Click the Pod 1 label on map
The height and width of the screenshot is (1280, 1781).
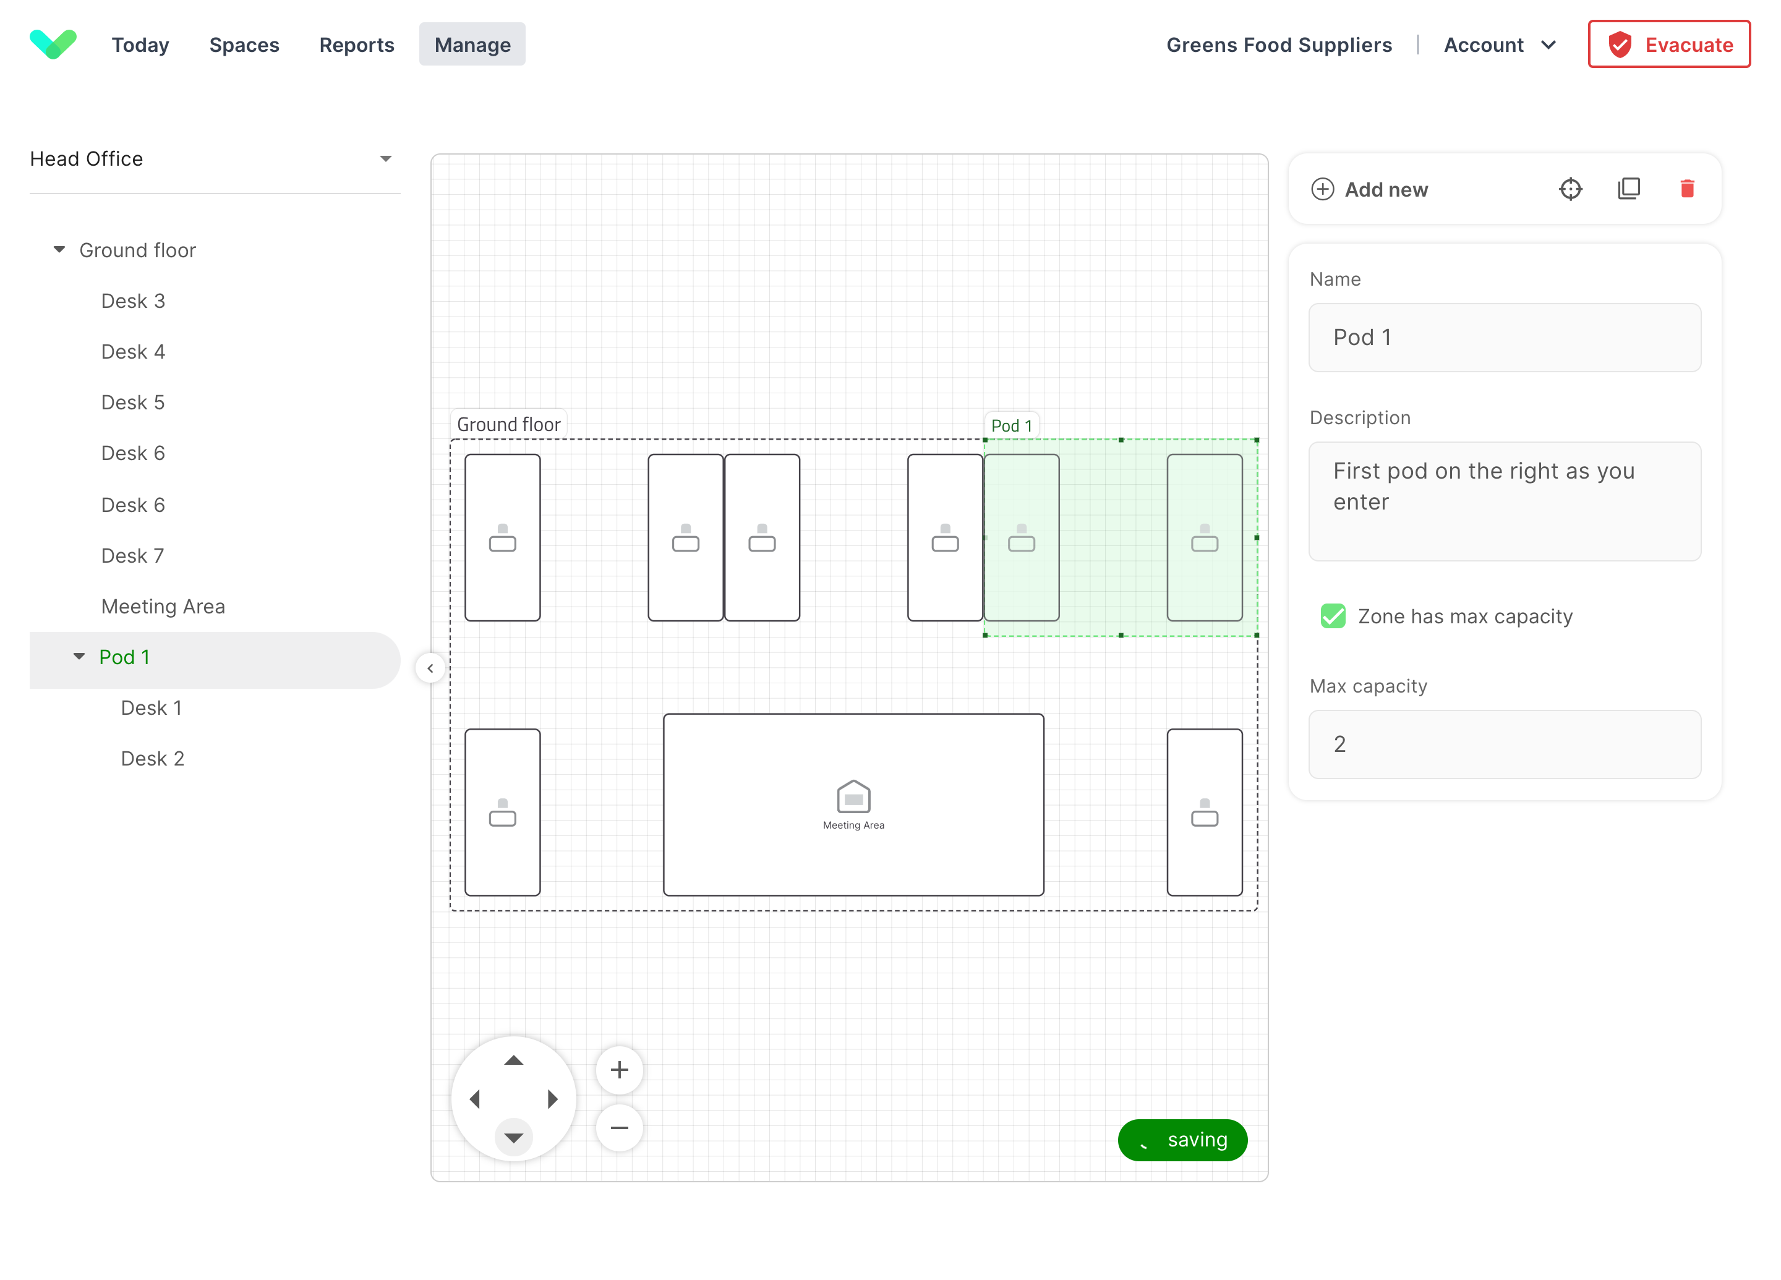point(1012,425)
